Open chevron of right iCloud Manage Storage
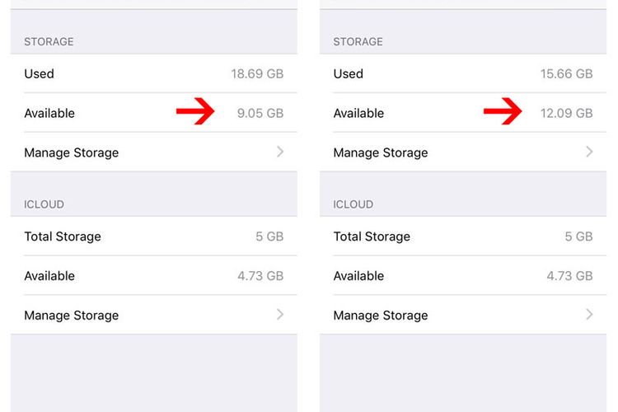Screen dimensions: 618x412 (x=589, y=315)
